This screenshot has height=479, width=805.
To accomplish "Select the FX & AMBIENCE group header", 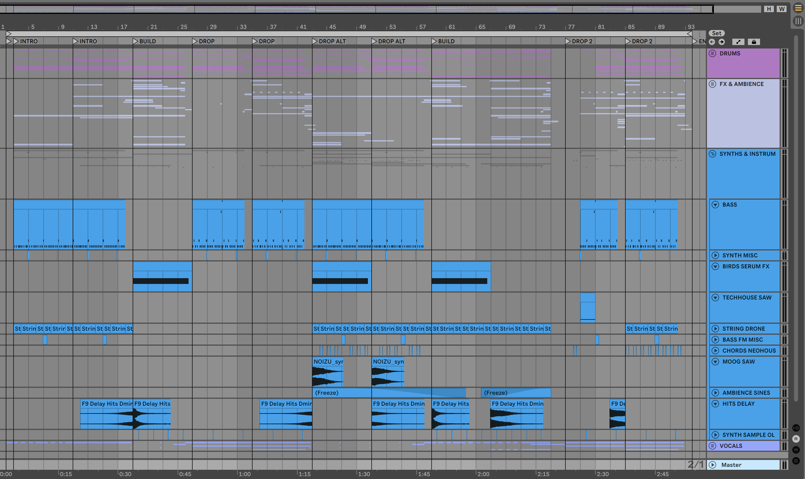I will (742, 84).
